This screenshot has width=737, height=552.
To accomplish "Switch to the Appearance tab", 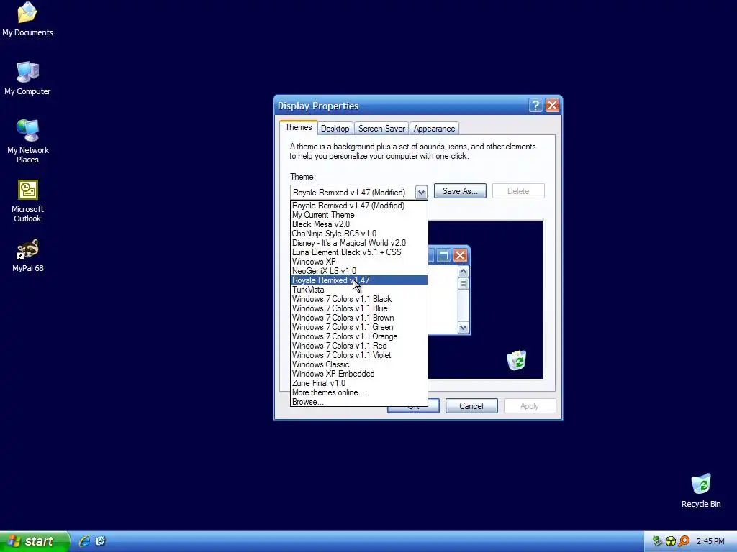I will 434,129.
